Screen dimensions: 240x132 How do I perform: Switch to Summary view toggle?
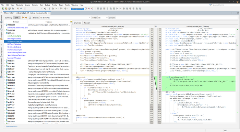point(8,18)
